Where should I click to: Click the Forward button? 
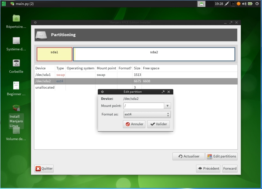(x=230, y=168)
